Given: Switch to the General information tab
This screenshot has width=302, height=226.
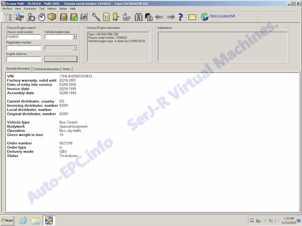Looking at the screenshot, I should coord(18,69).
